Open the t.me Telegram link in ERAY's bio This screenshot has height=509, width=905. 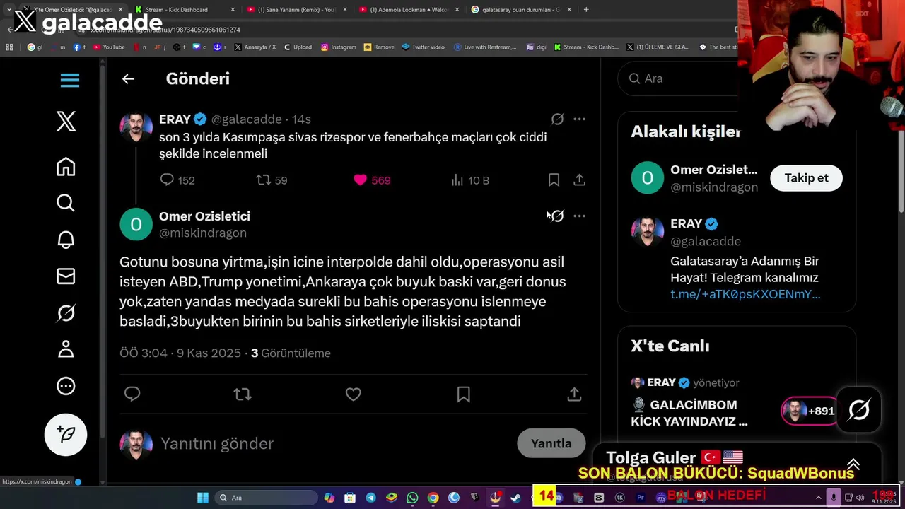pos(745,294)
